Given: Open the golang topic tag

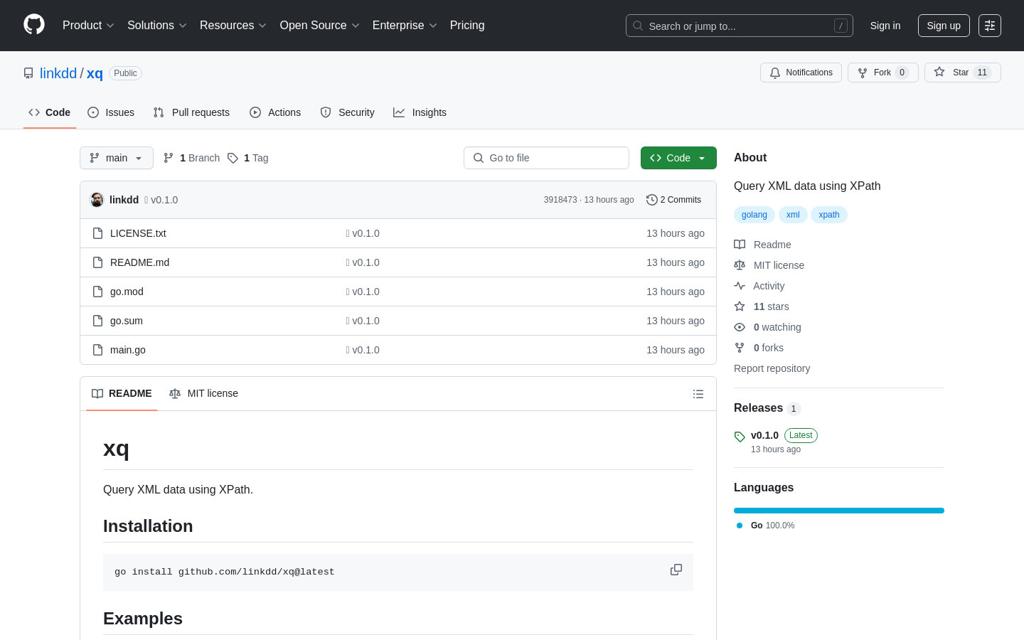Looking at the screenshot, I should 754,215.
